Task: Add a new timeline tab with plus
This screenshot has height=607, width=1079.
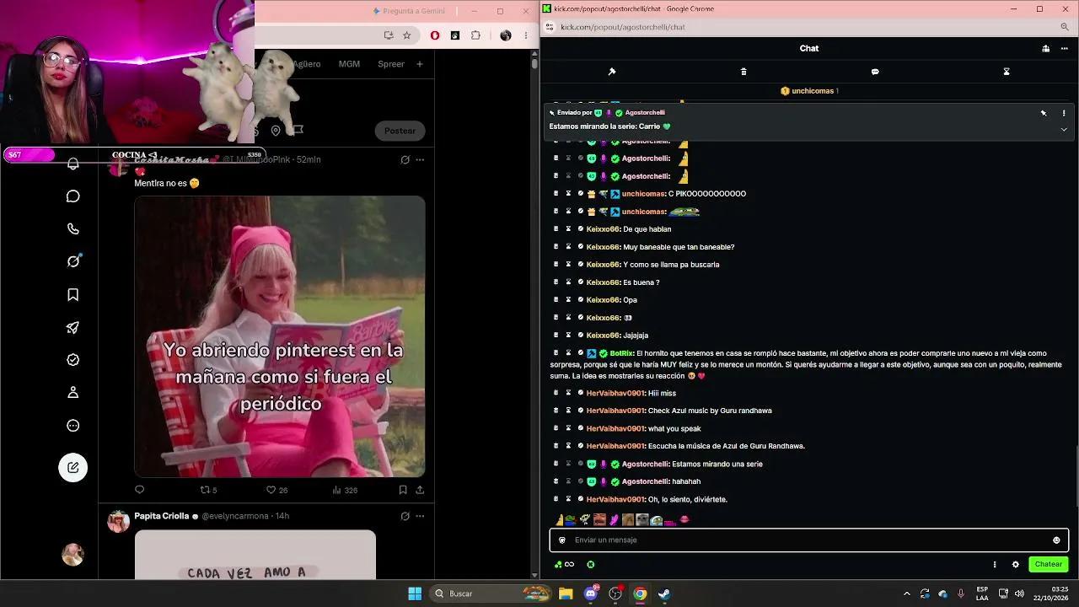Action: click(419, 64)
